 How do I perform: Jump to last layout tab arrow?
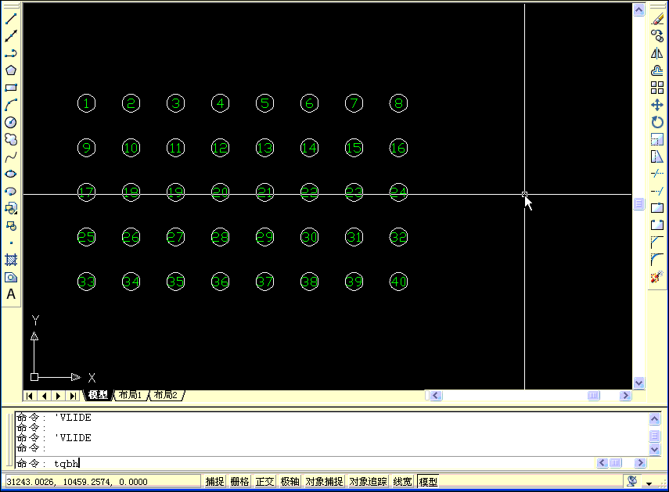point(73,396)
